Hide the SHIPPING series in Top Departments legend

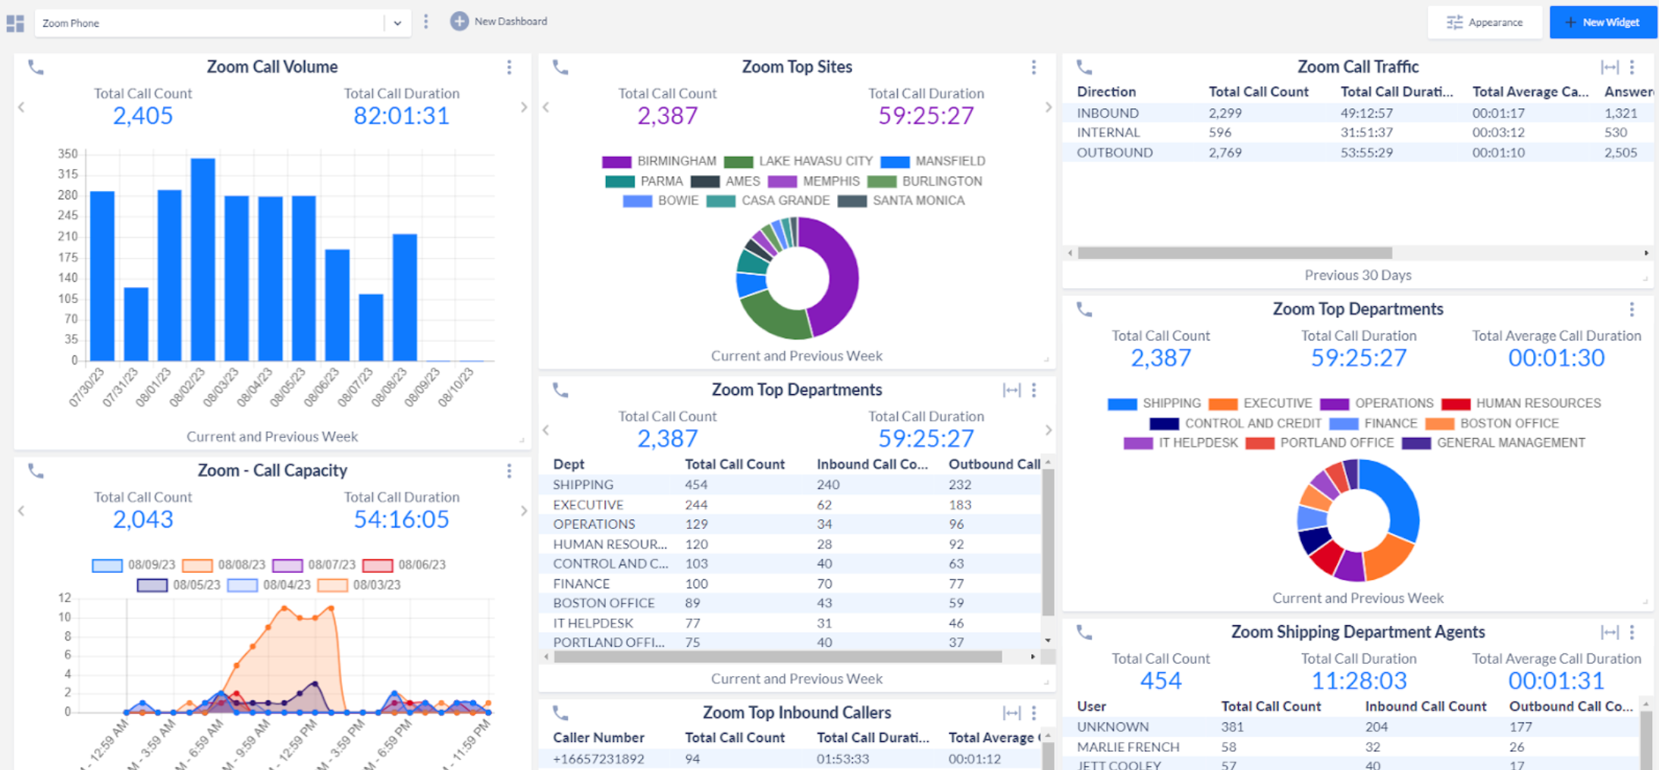point(1153,403)
